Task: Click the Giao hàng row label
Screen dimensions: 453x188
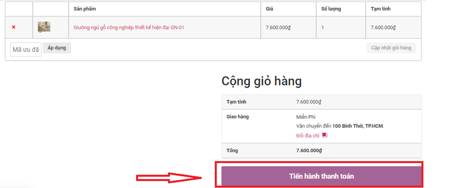Action: tap(237, 117)
